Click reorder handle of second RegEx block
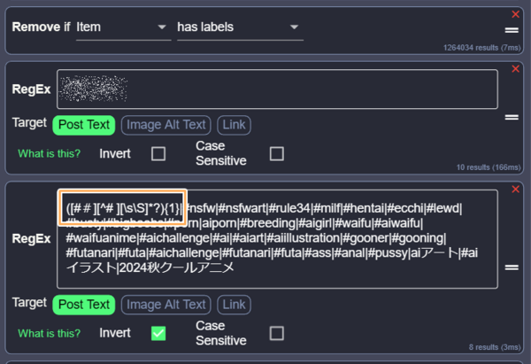The height and width of the screenshot is (364, 531). 511,267
